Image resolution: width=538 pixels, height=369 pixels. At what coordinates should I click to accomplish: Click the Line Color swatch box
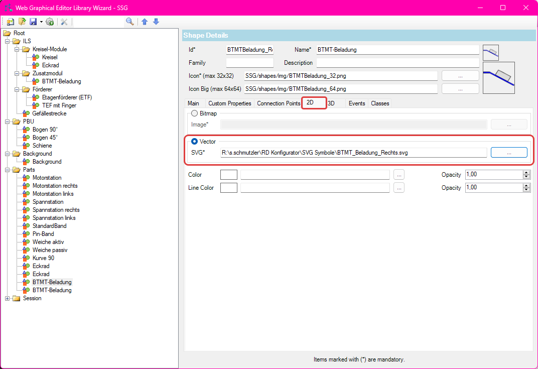click(229, 188)
